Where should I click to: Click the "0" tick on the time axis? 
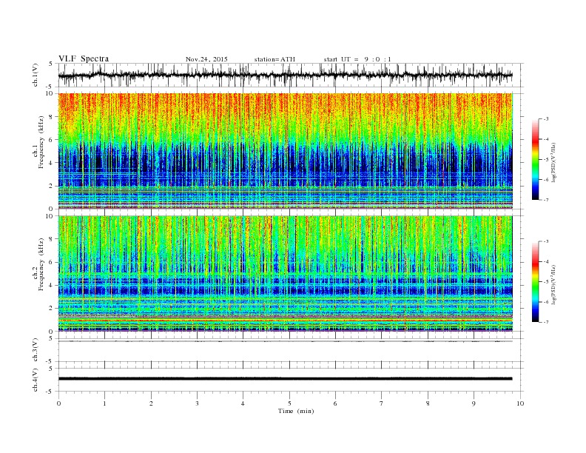click(58, 403)
